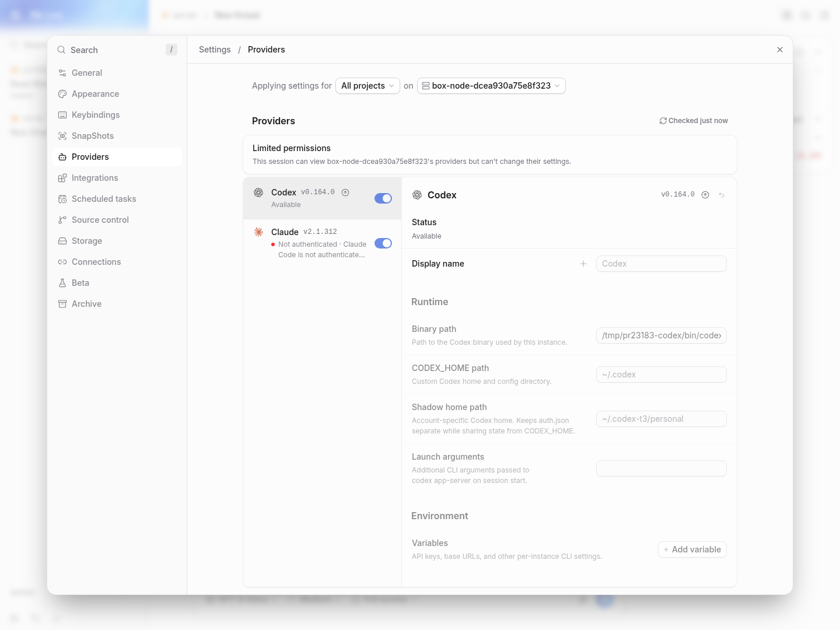Open Integrations settings section
Viewport: 840px width, 630px height.
(117, 178)
